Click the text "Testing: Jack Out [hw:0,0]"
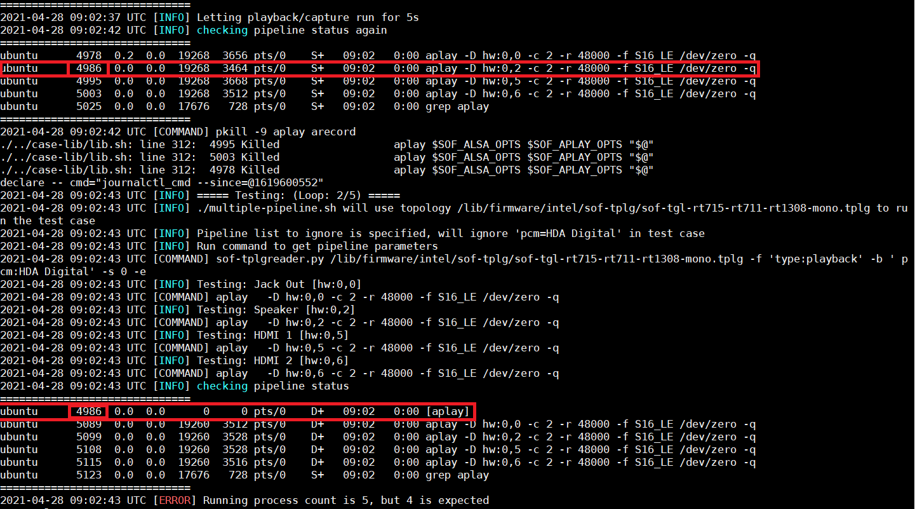Image resolution: width=915 pixels, height=509 pixels. (279, 285)
